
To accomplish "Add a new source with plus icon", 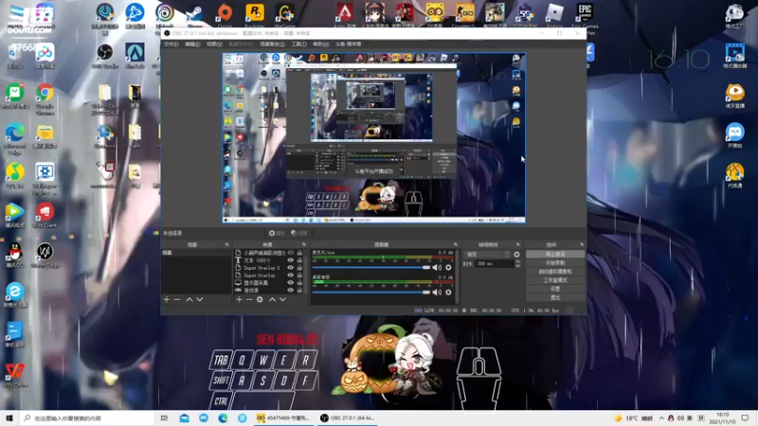I will (239, 299).
